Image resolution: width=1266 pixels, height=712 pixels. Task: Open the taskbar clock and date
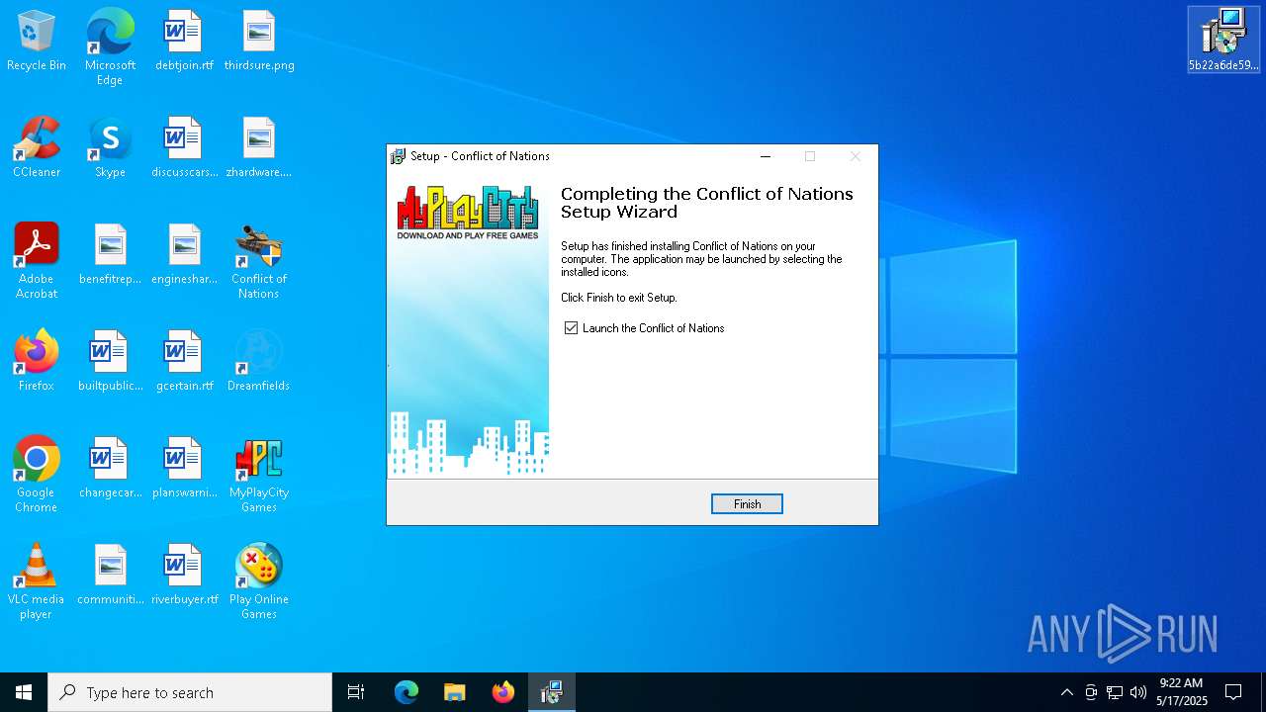[1182, 692]
